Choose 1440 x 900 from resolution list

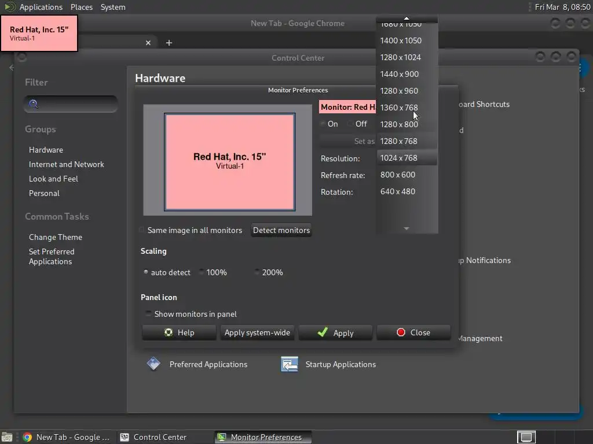(407, 74)
